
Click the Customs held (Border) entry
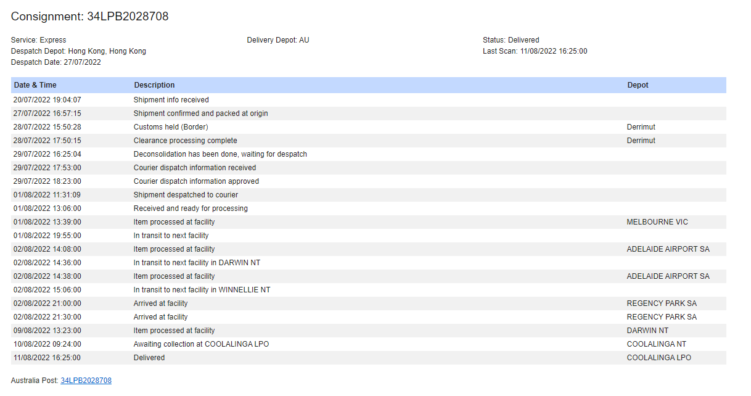(171, 127)
